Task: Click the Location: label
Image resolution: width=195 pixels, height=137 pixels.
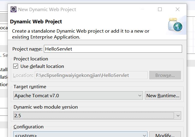Action: pos(23,75)
